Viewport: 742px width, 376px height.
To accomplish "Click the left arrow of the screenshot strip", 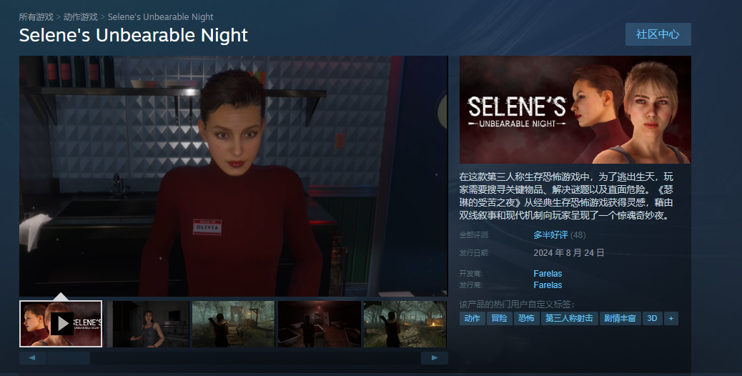I will point(33,358).
